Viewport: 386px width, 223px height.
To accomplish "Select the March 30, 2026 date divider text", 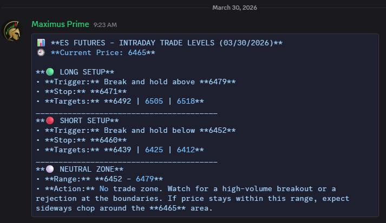I will [x=234, y=8].
